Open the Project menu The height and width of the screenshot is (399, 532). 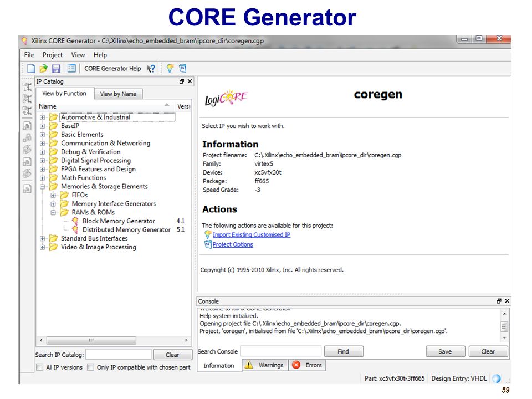[x=53, y=55]
